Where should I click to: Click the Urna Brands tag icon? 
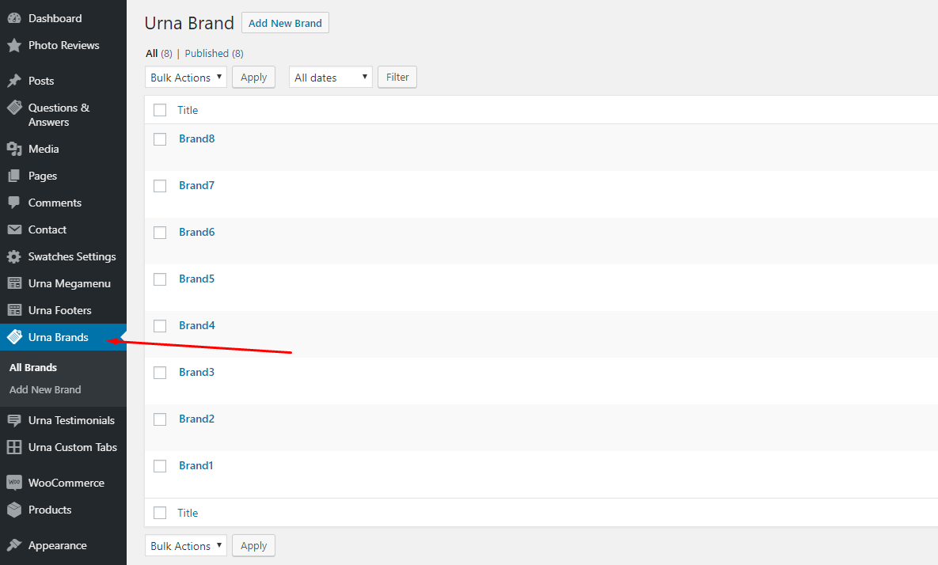coord(14,337)
